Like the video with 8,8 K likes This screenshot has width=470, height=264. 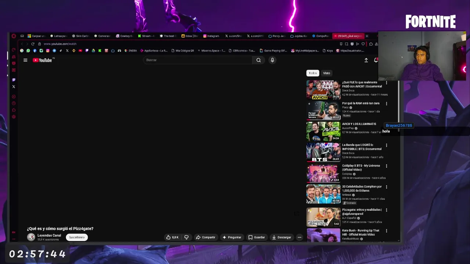172,237
